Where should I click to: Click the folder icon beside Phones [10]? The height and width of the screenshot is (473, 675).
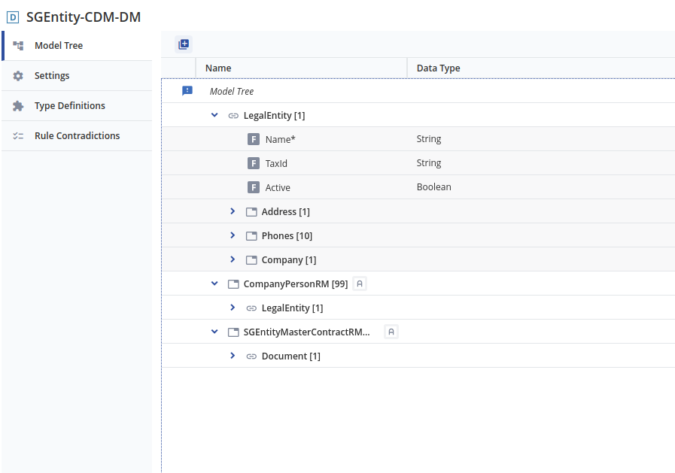[x=251, y=235]
